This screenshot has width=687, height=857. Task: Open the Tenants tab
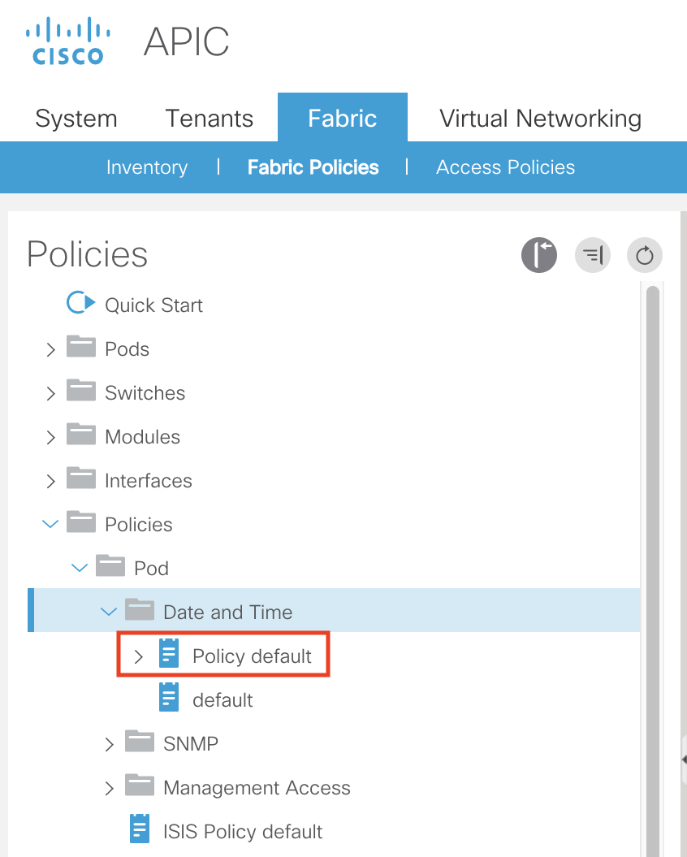coord(210,119)
